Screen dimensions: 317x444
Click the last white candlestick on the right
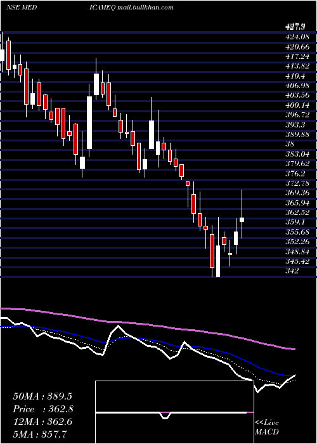pos(242,219)
